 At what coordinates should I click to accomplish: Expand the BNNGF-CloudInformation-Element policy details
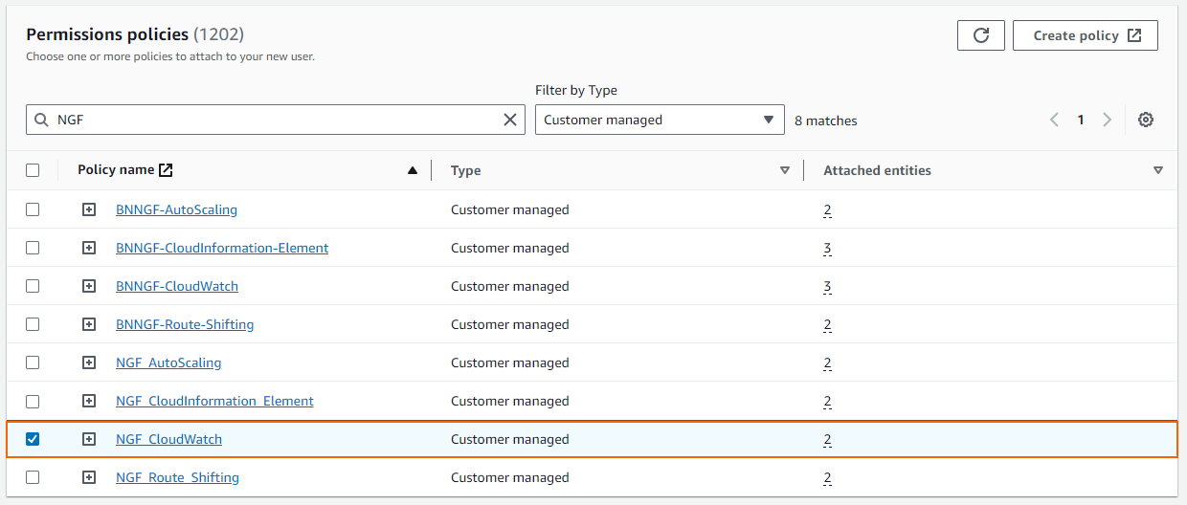[89, 248]
